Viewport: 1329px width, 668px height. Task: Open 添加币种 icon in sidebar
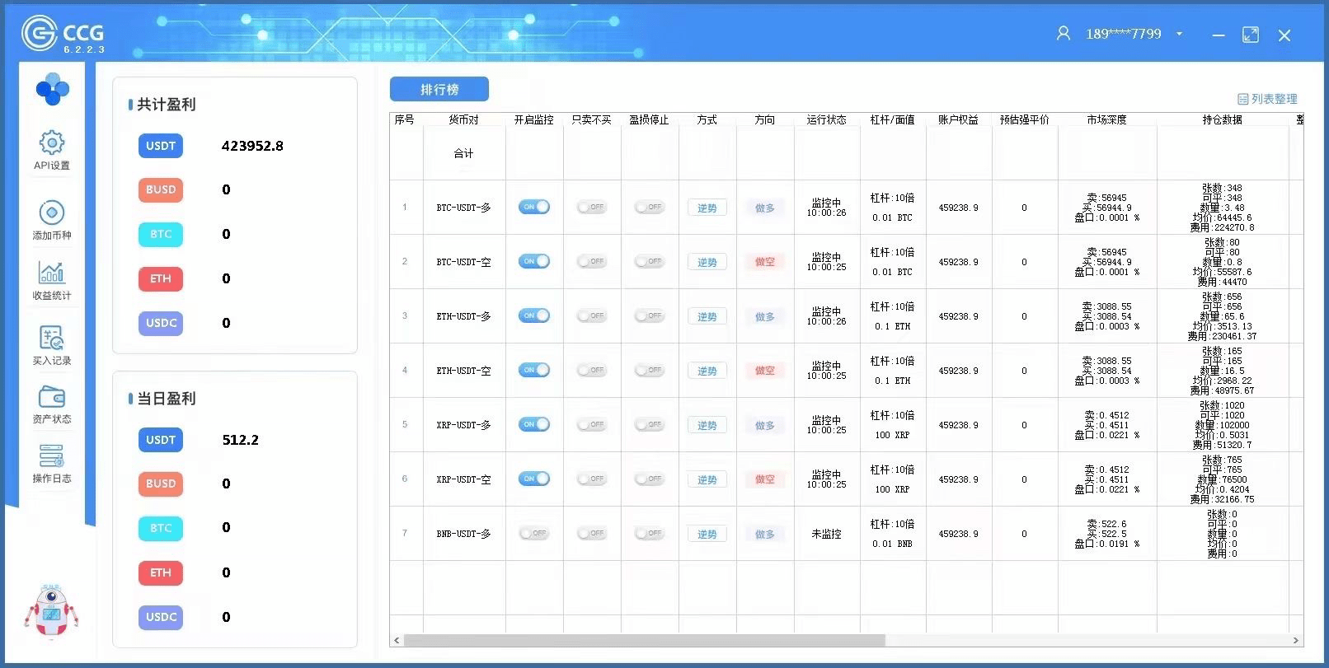coord(51,213)
